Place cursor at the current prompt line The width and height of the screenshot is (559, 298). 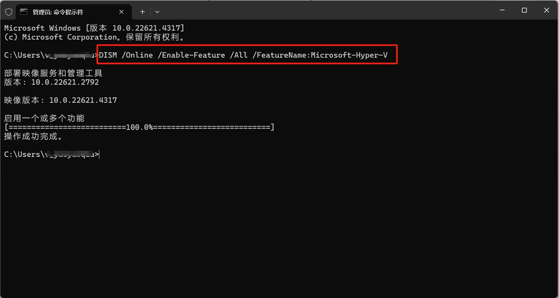pos(52,154)
